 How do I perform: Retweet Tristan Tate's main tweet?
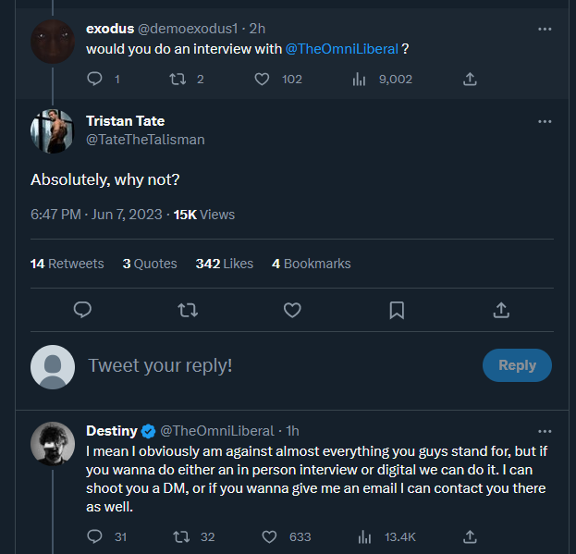pyautogui.click(x=188, y=310)
